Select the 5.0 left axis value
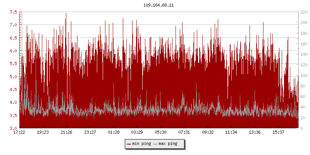 pyautogui.click(x=13, y=77)
